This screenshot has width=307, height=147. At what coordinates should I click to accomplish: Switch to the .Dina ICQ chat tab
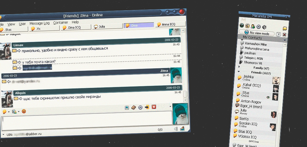(x=76, y=27)
